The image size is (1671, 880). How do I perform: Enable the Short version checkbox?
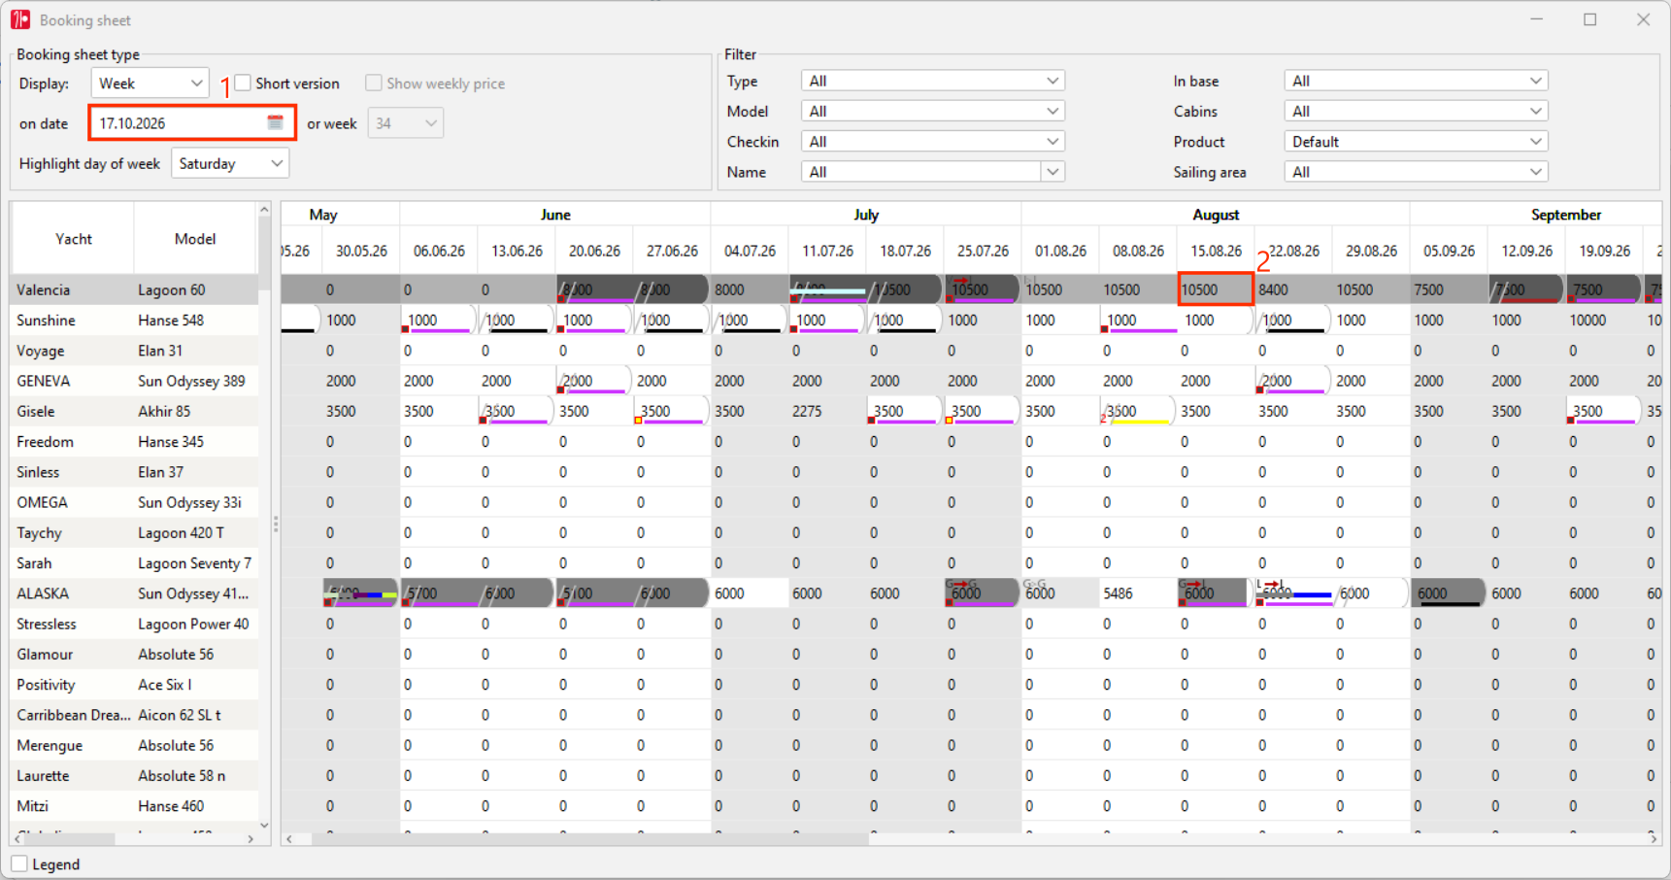[243, 83]
